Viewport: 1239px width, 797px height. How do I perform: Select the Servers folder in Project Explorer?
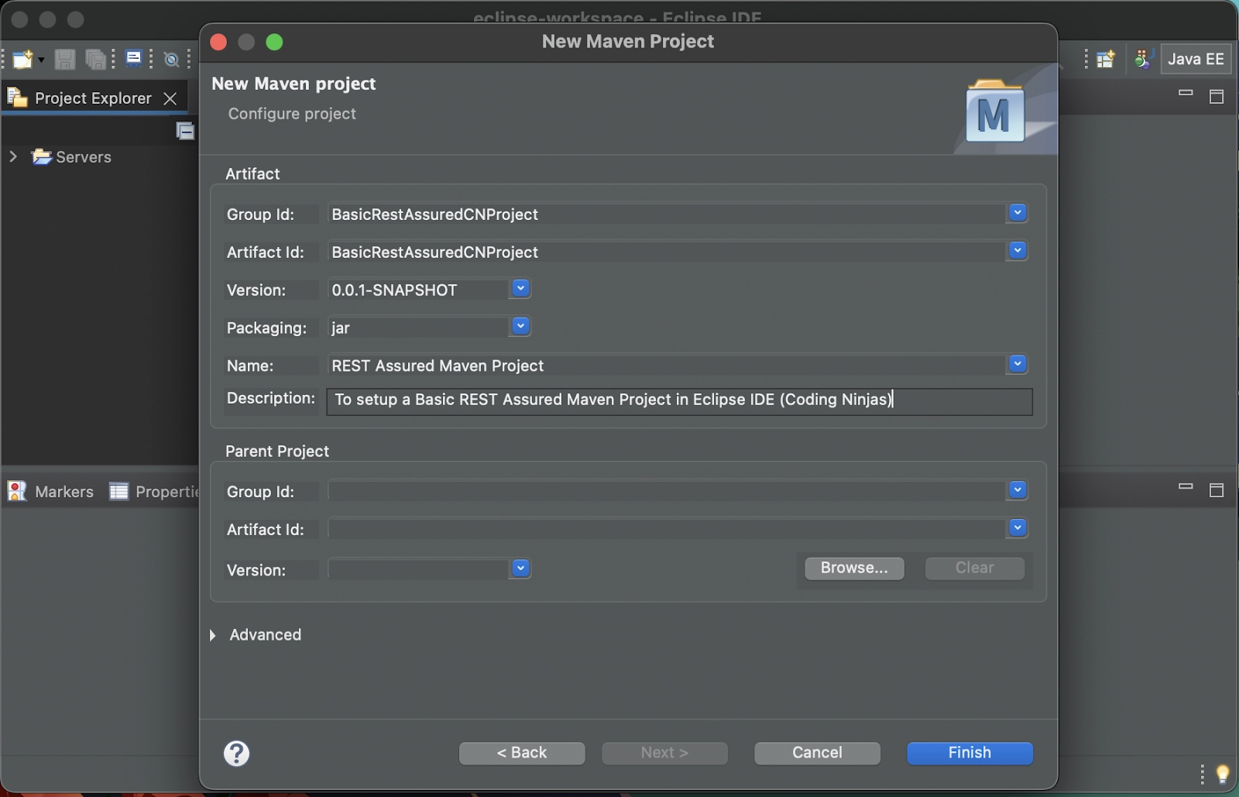[x=72, y=157]
